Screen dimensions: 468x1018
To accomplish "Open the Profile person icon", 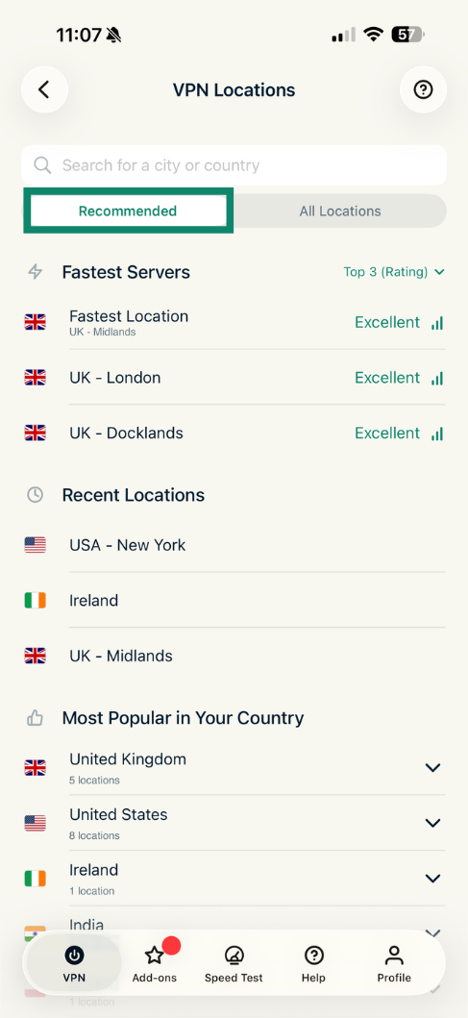I will click(x=394, y=955).
